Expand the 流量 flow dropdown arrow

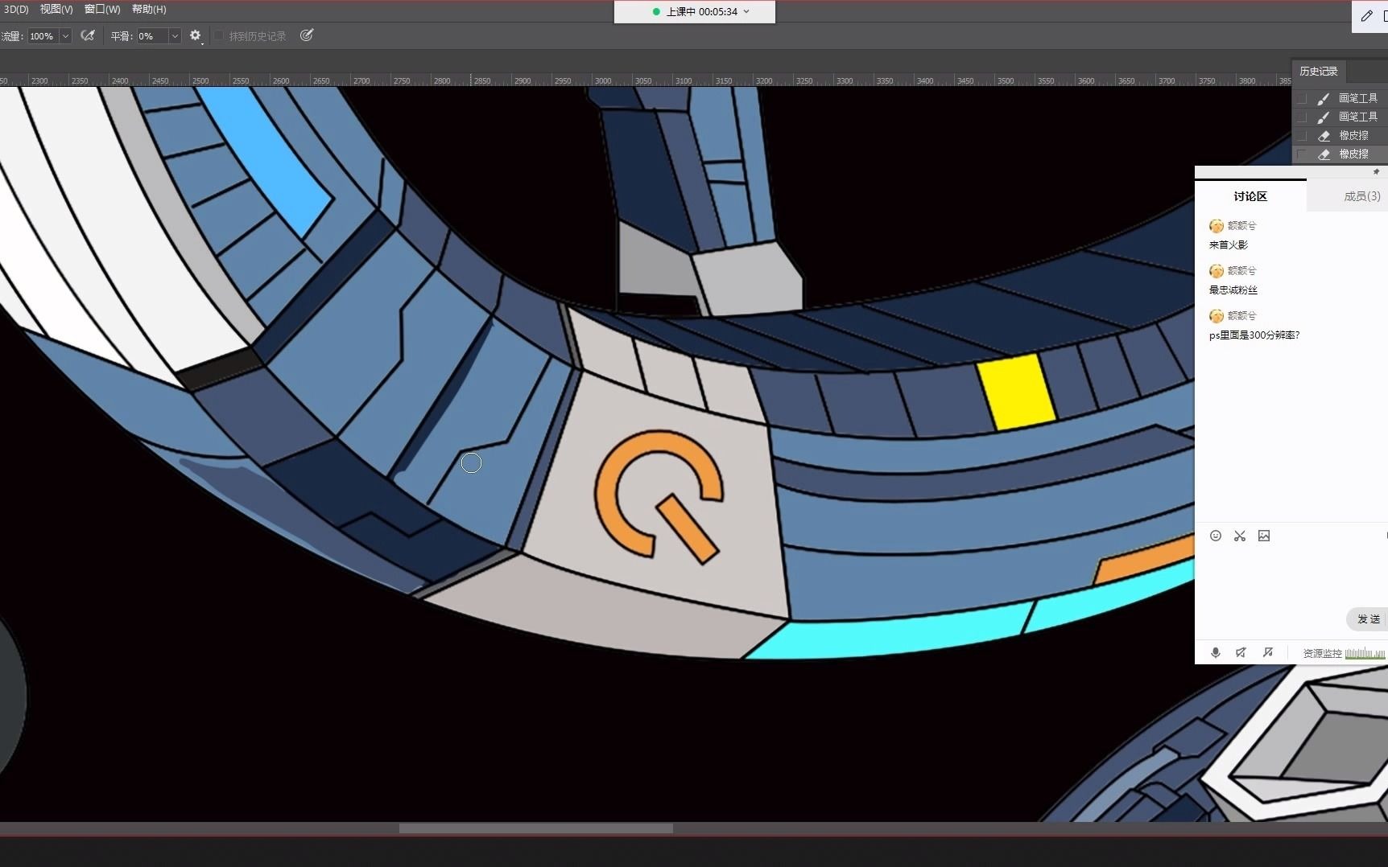pyautogui.click(x=65, y=36)
